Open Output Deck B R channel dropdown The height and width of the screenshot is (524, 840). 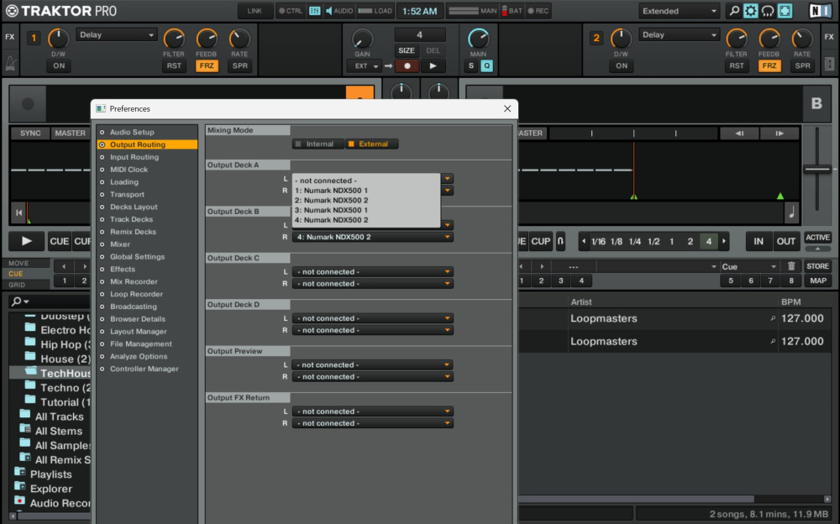[x=373, y=237]
